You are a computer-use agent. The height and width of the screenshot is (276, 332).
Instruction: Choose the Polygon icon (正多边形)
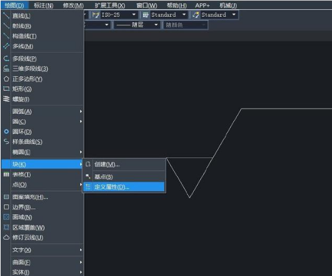click(x=6, y=79)
